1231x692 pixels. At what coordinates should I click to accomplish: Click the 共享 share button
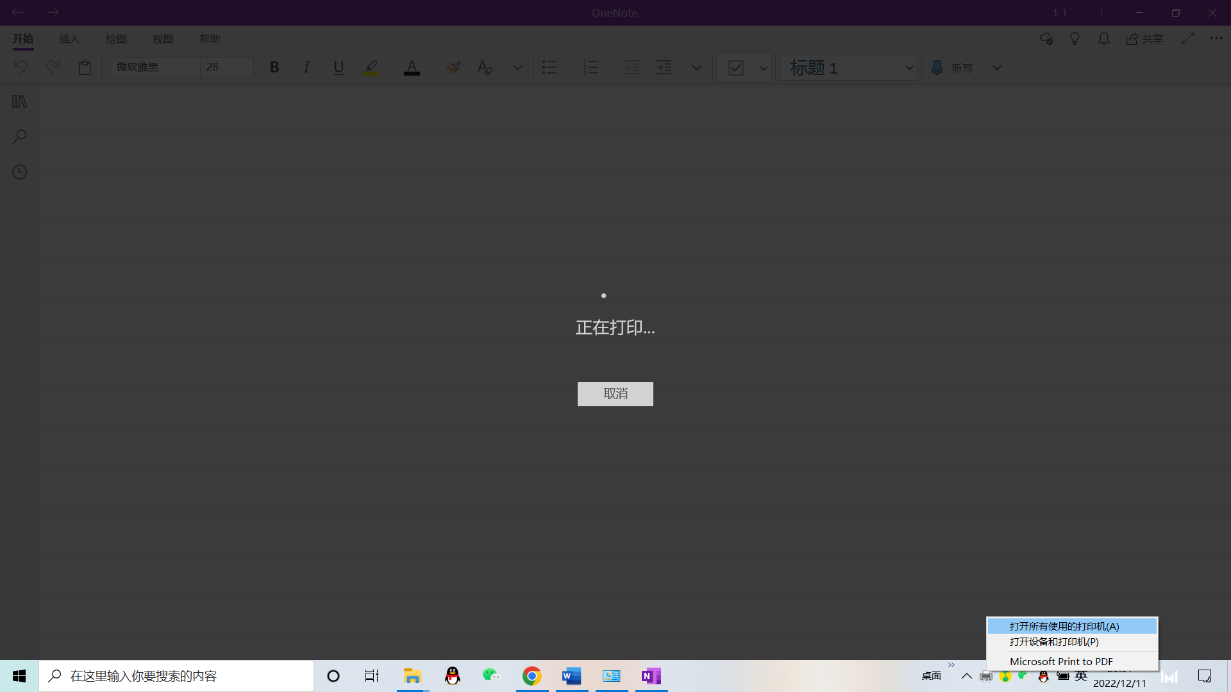click(x=1144, y=39)
